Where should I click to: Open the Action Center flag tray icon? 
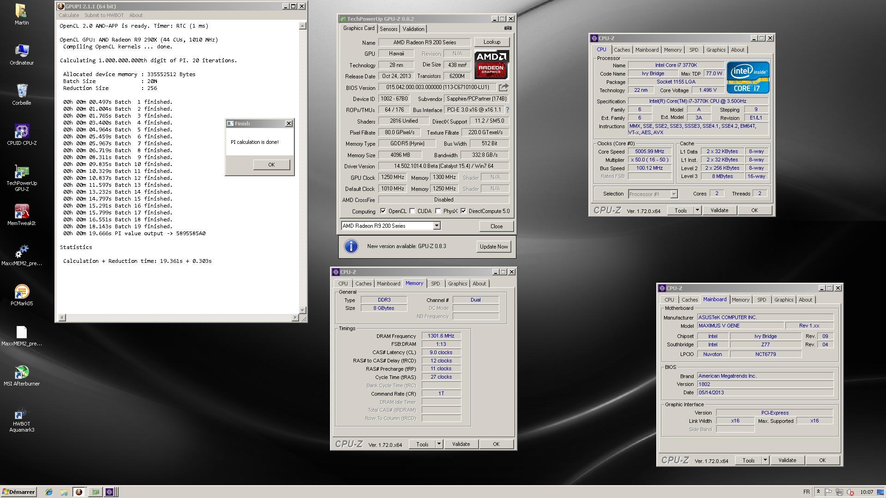click(x=828, y=492)
